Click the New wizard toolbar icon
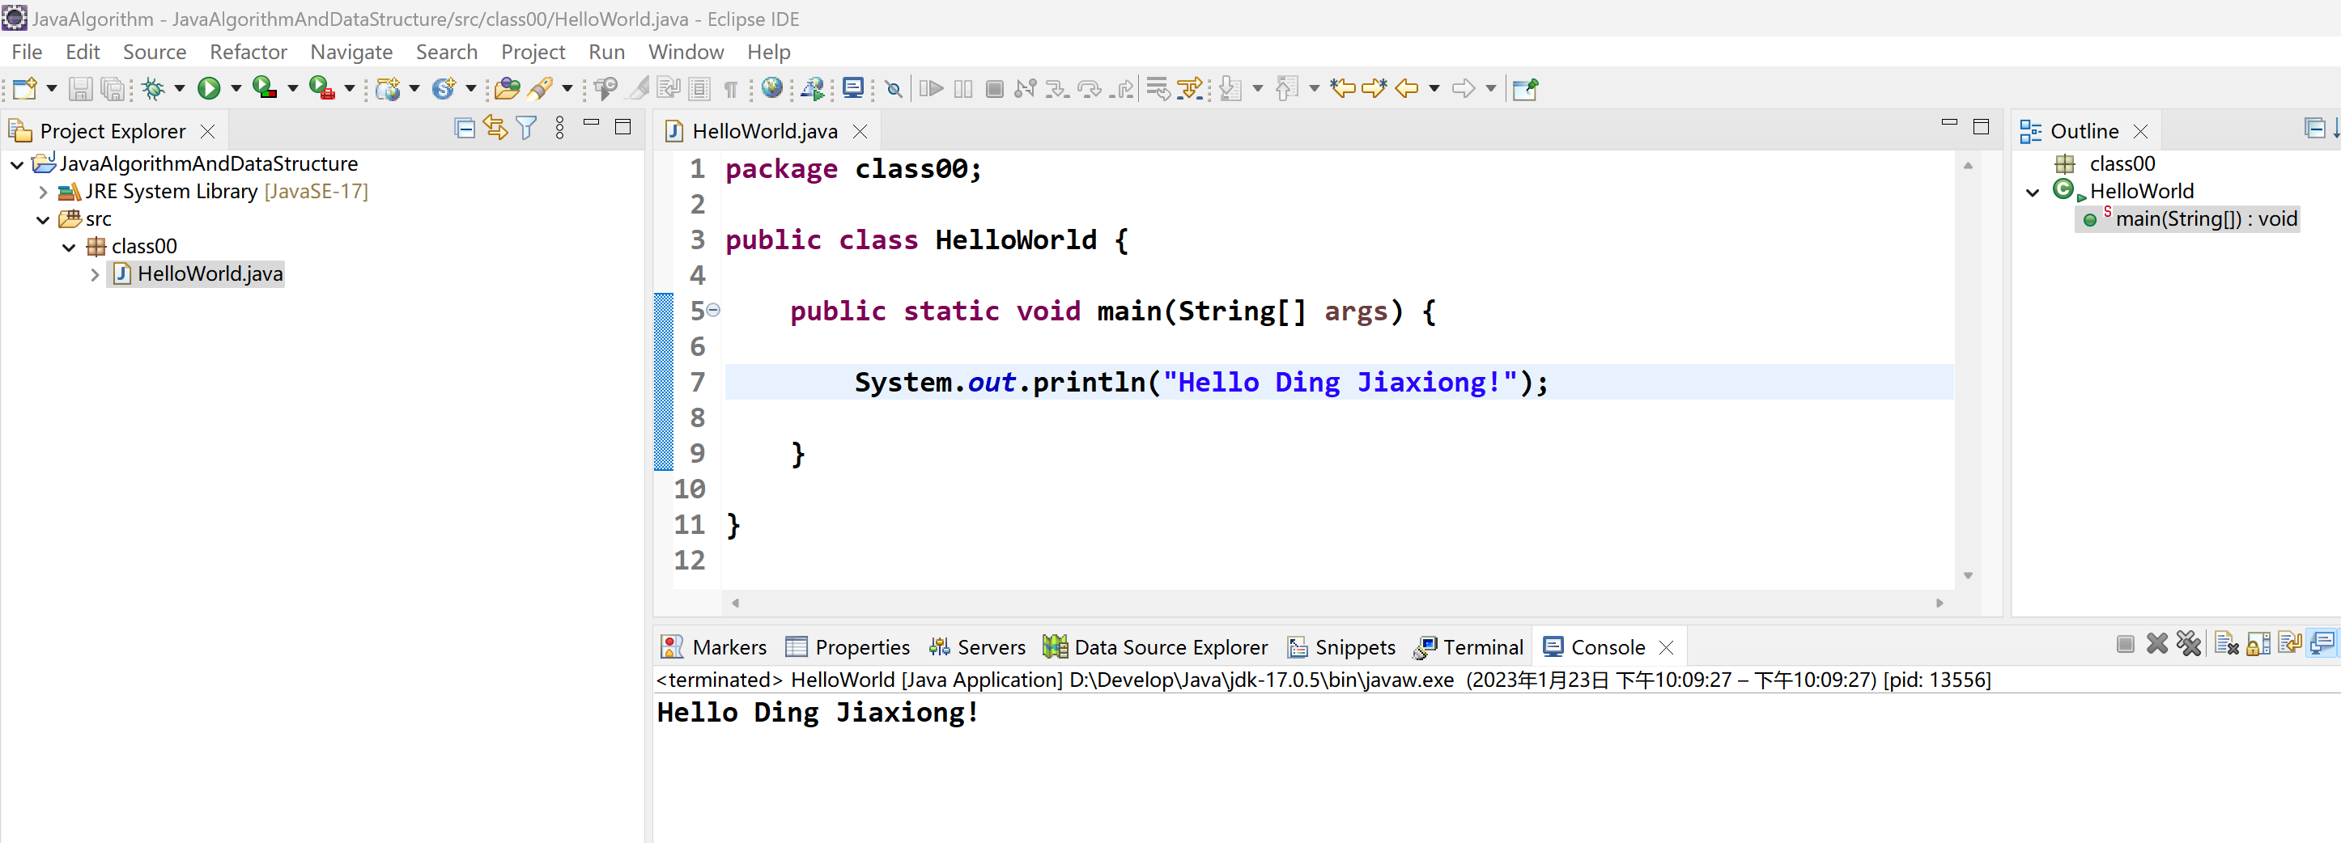This screenshot has height=843, width=2341. point(24,88)
